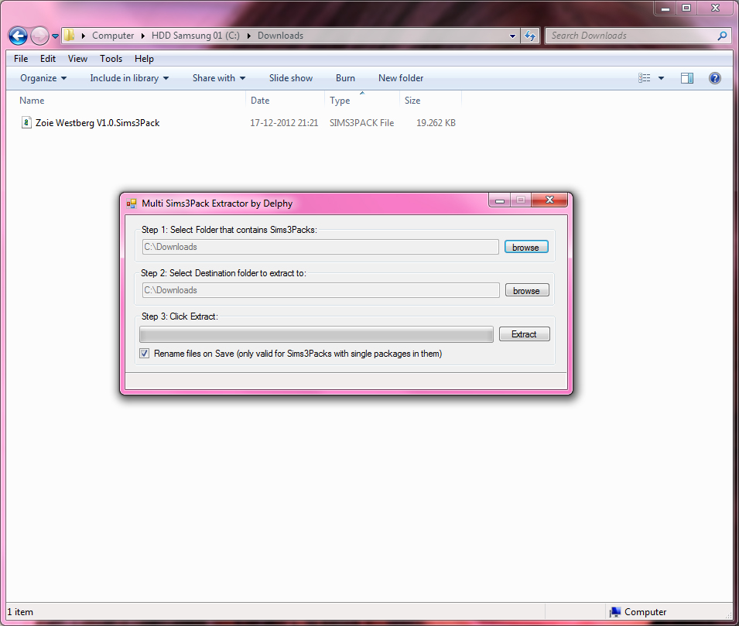The image size is (739, 626).
Task: Open Include in library dropdown
Action: 129,78
